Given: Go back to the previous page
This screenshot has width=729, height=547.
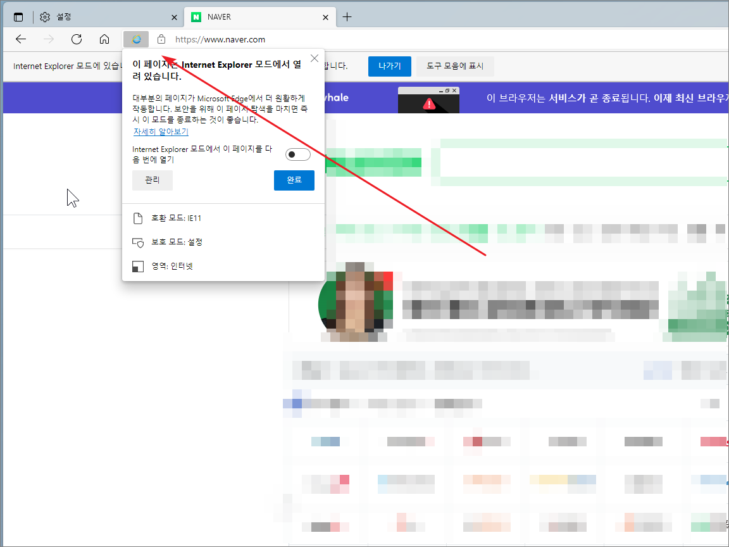Looking at the screenshot, I should pos(21,39).
